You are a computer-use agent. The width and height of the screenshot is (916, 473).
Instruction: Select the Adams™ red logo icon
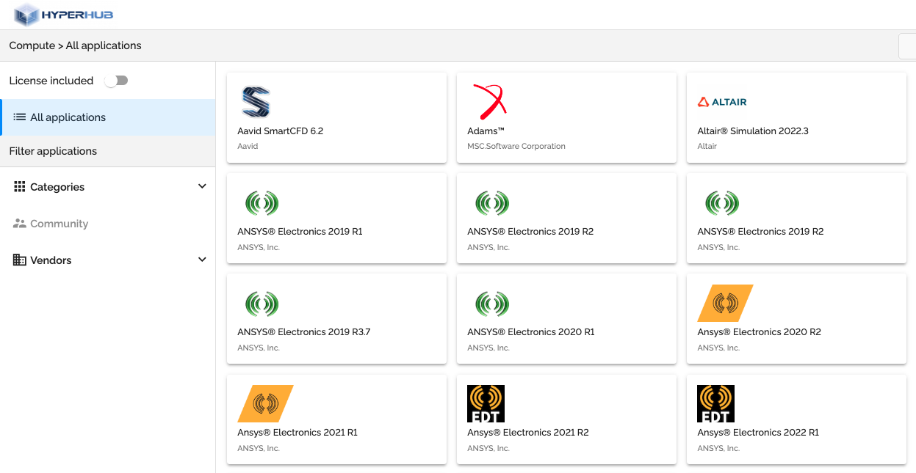(488, 102)
